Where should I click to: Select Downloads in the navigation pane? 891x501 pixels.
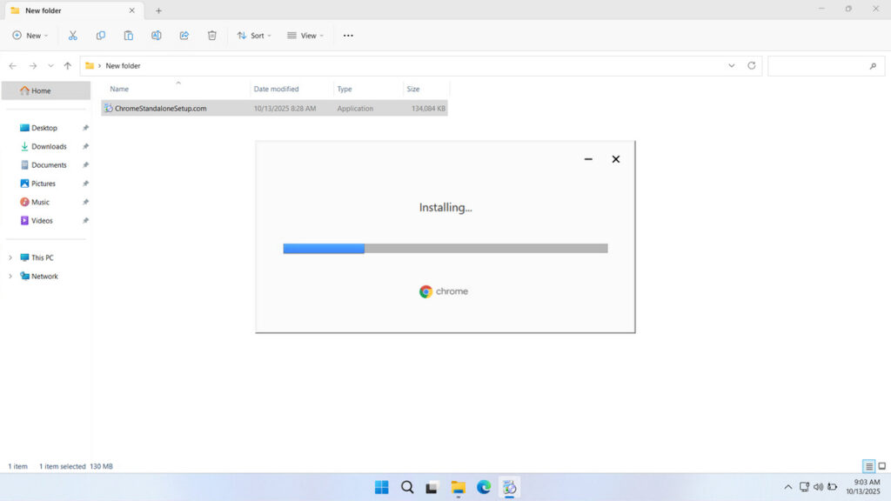49,146
